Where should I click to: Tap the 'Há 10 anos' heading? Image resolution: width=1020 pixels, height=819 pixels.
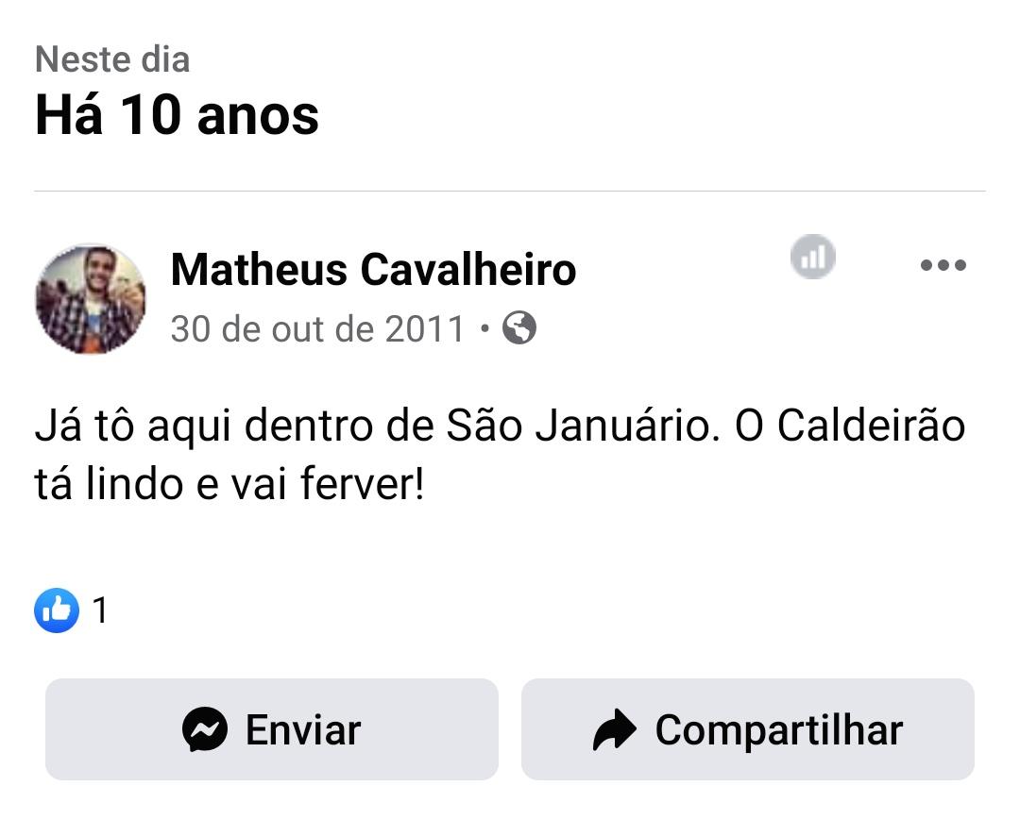[177, 115]
